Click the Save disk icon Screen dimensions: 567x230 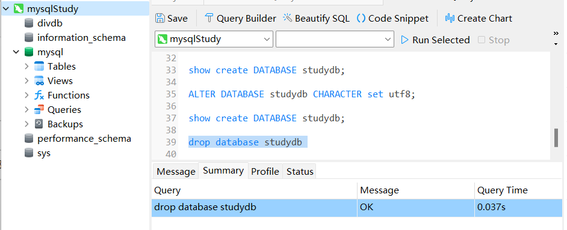(x=160, y=18)
